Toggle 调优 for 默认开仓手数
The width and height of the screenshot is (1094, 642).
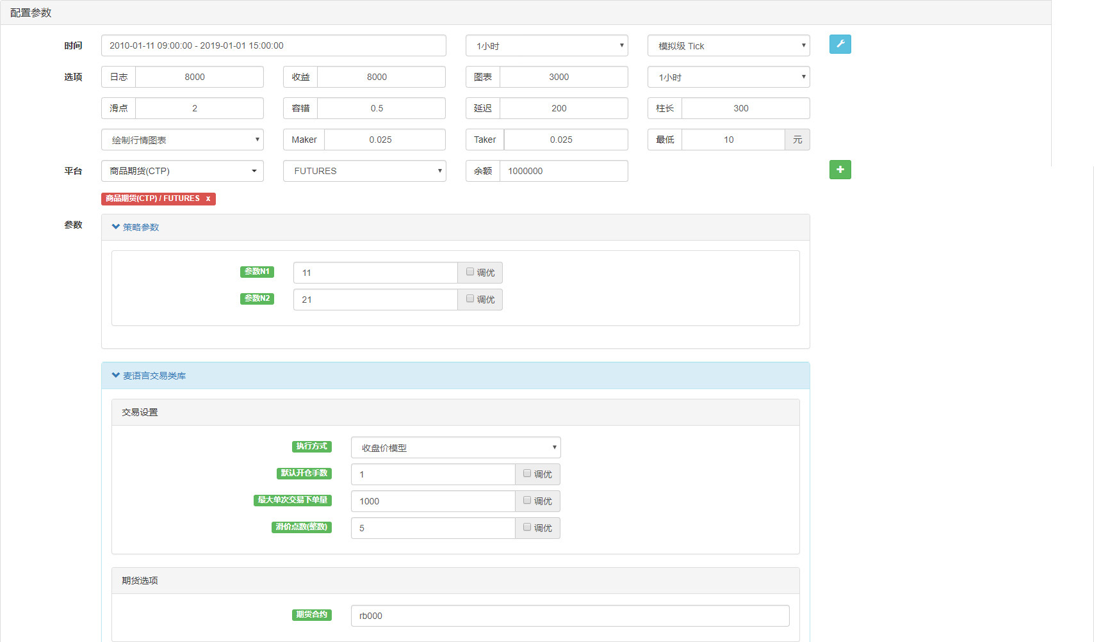pos(527,474)
